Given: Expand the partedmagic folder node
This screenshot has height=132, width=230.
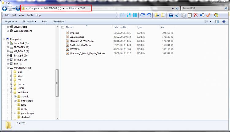Looking at the screenshot, I should [15, 113].
